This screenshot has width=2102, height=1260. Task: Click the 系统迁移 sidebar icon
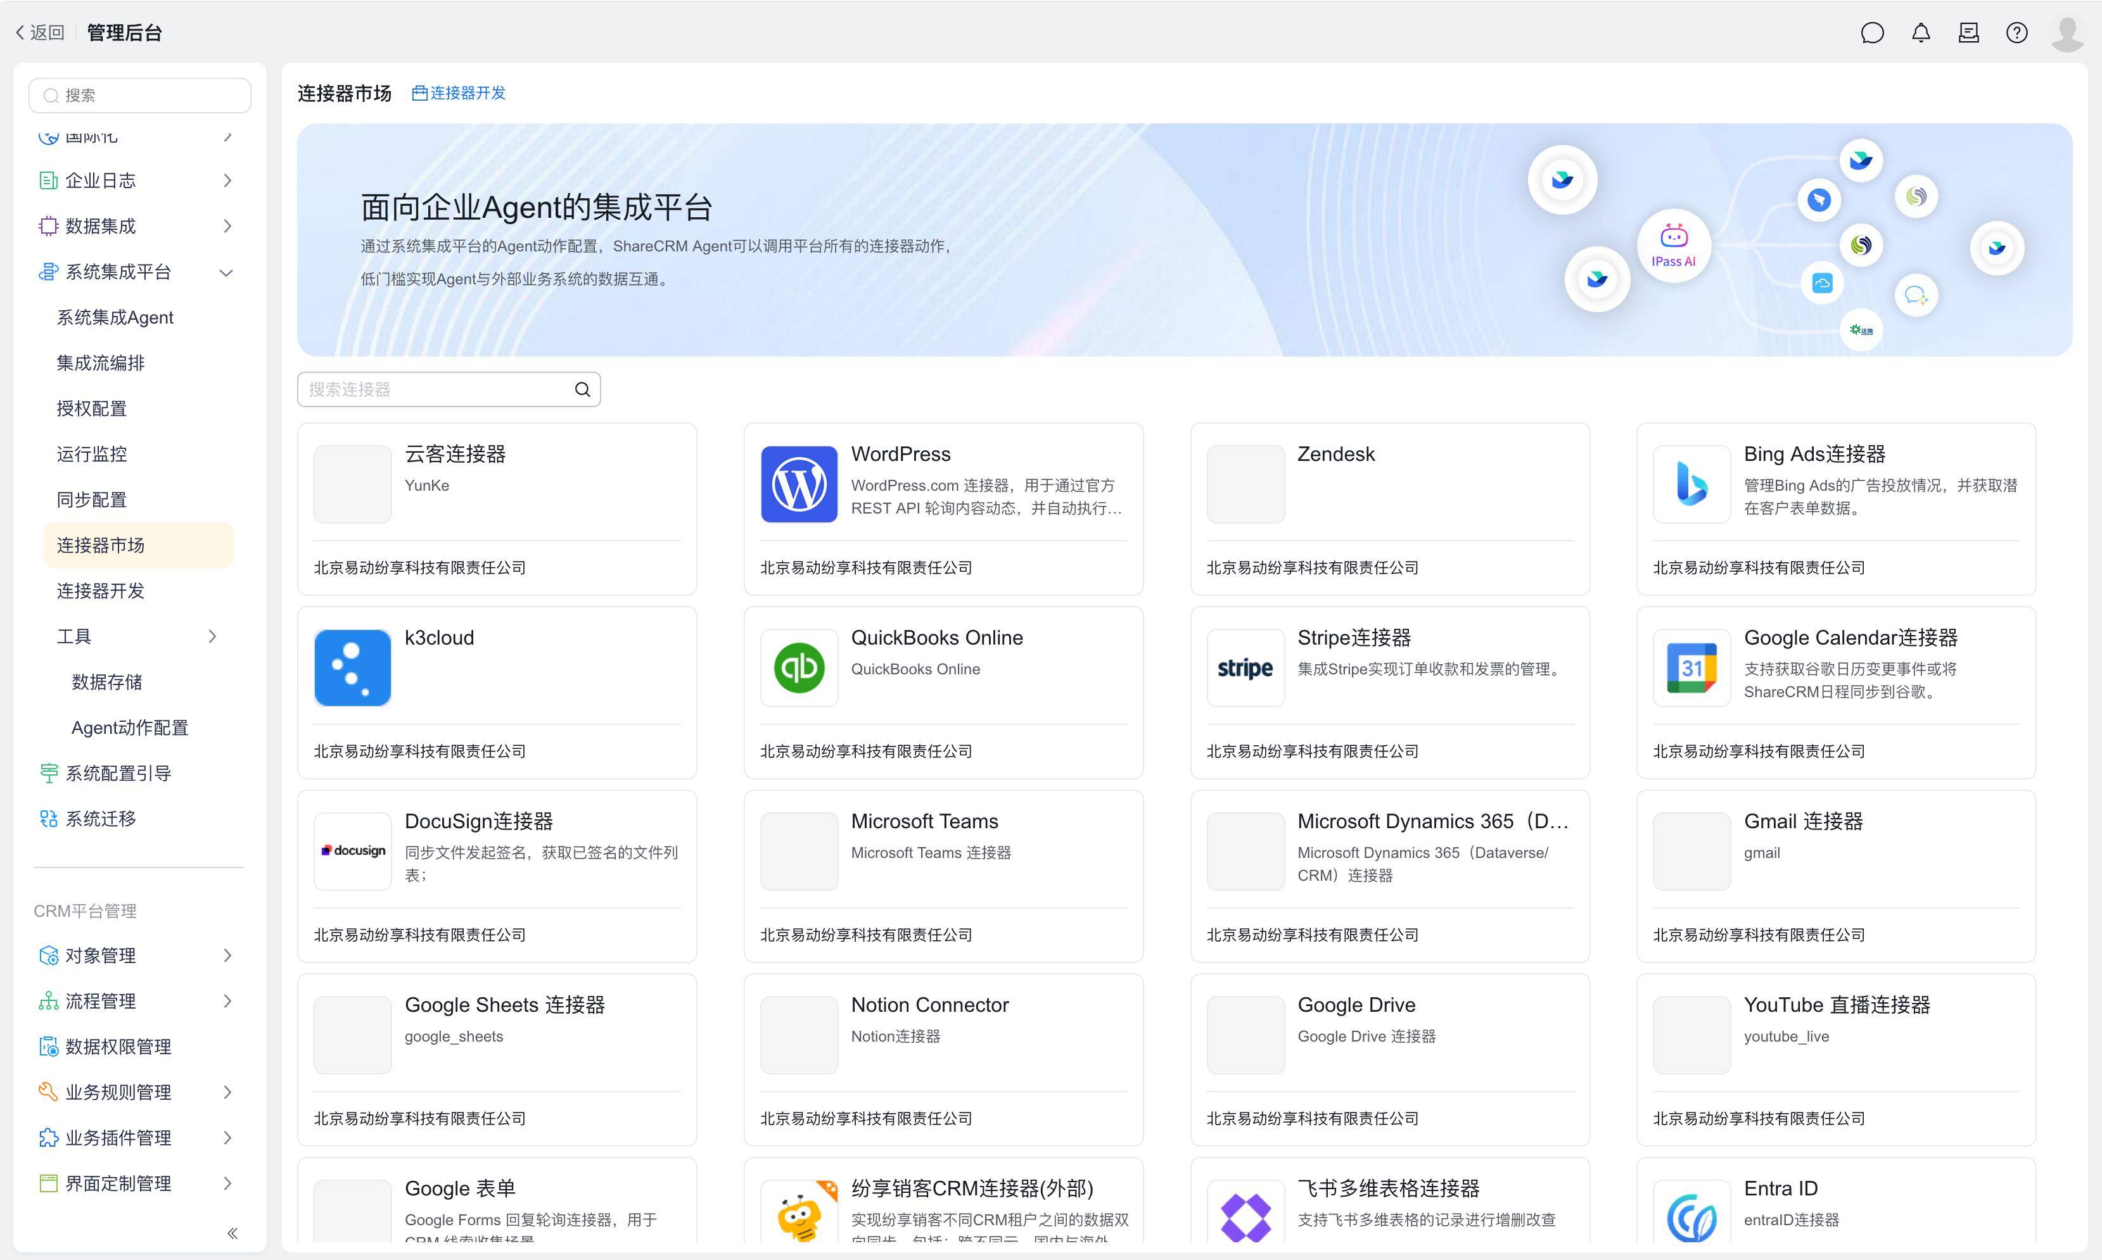(48, 819)
